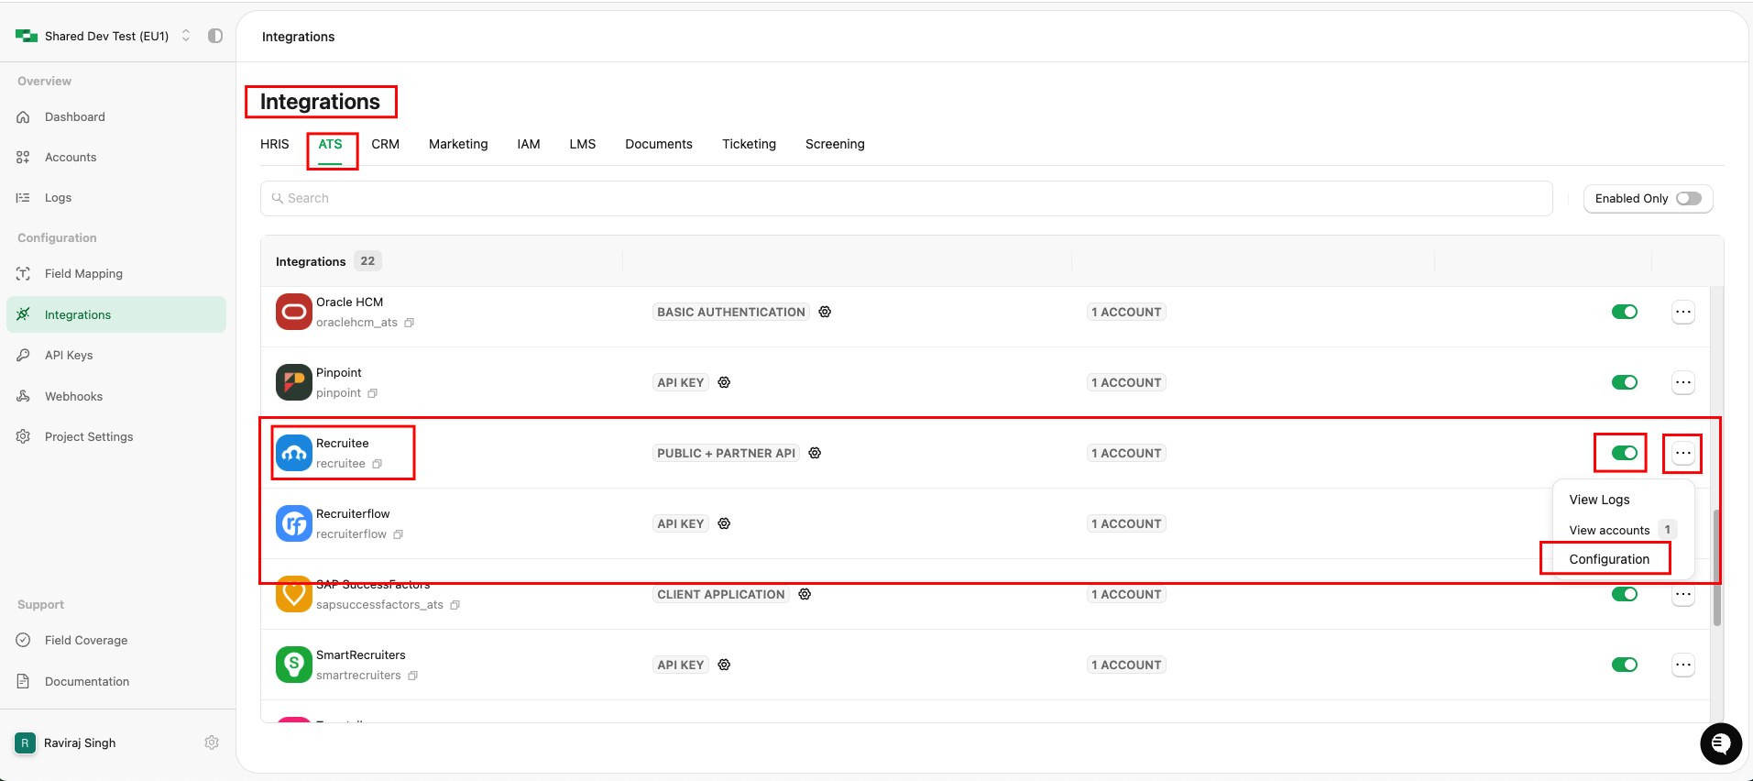1753x781 pixels.
Task: Open Accounts in the sidebar
Action: (71, 157)
